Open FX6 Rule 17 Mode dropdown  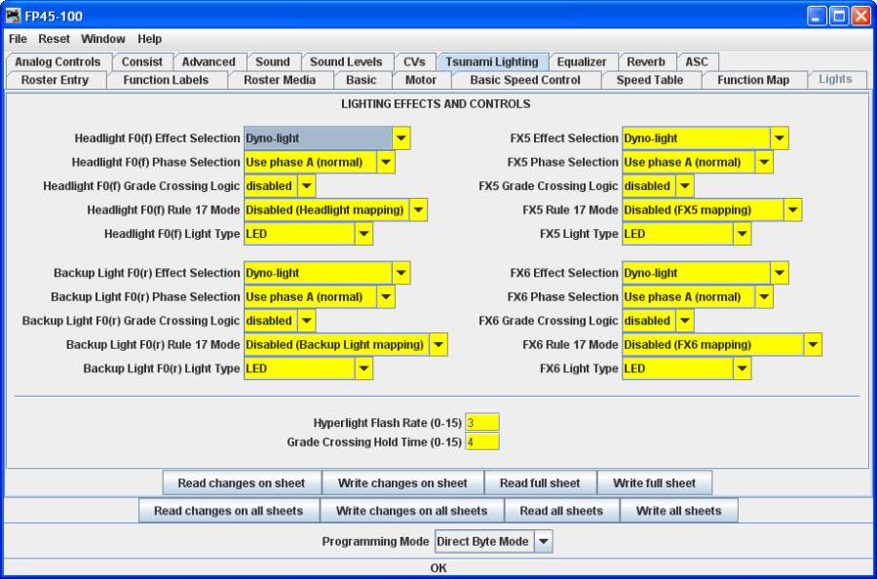tap(813, 345)
